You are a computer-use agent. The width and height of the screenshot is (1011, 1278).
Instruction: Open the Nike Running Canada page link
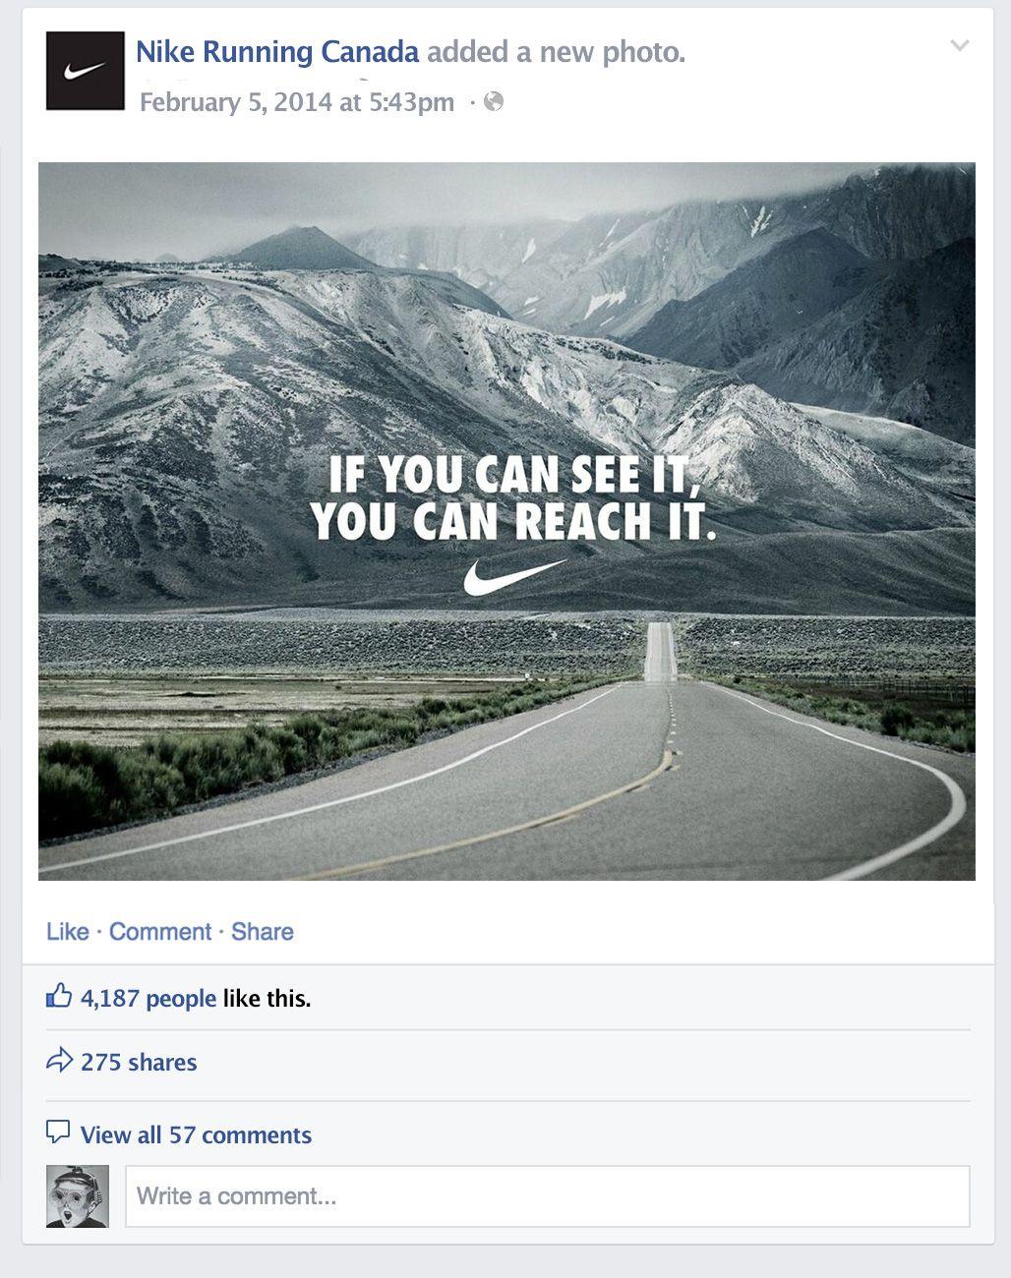point(277,52)
